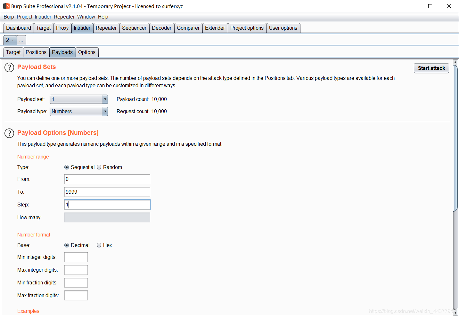The image size is (459, 317).
Task: Click the Max fraction digits field
Action: (76, 296)
